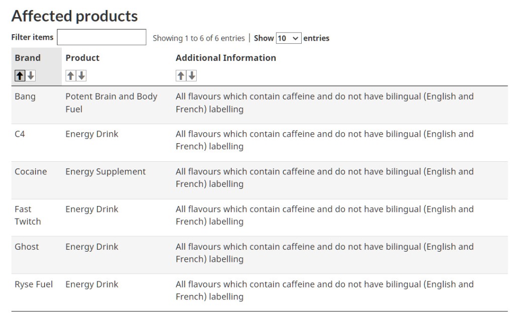Open the Show entries count dropdown

pyautogui.click(x=288, y=38)
